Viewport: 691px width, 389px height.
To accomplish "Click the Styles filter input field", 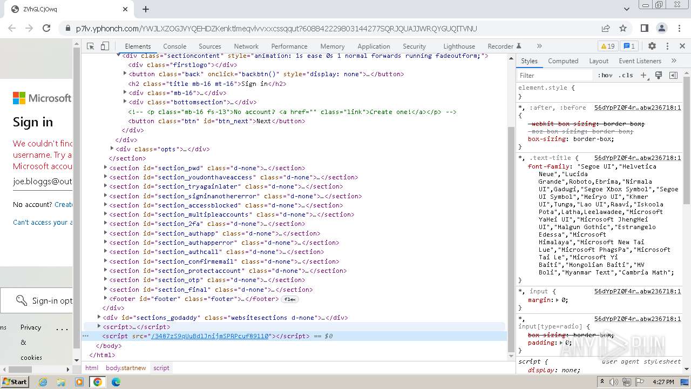I will pos(555,76).
